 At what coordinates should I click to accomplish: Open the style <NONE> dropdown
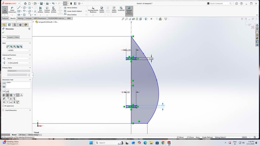pos(18,50)
